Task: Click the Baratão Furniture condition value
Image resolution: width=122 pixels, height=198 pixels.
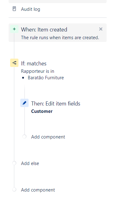Action: (x=46, y=78)
